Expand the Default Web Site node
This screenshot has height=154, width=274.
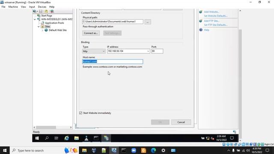click(42, 30)
